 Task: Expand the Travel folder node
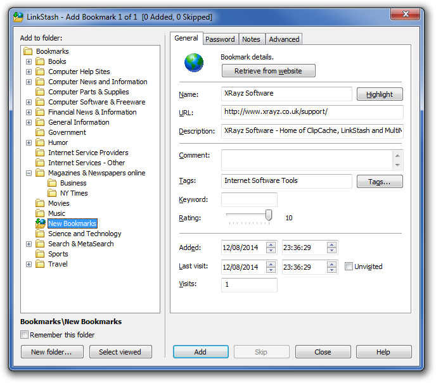tap(29, 264)
